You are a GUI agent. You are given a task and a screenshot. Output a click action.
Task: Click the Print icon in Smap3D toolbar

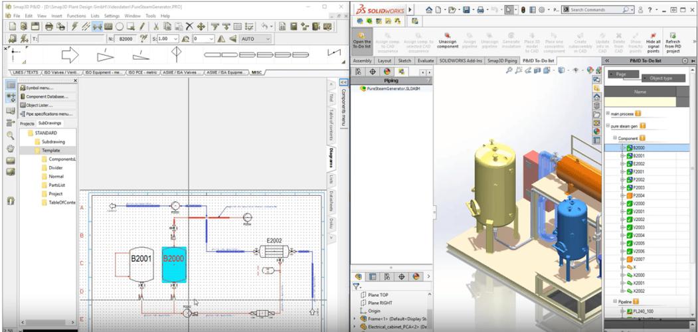pos(49,26)
